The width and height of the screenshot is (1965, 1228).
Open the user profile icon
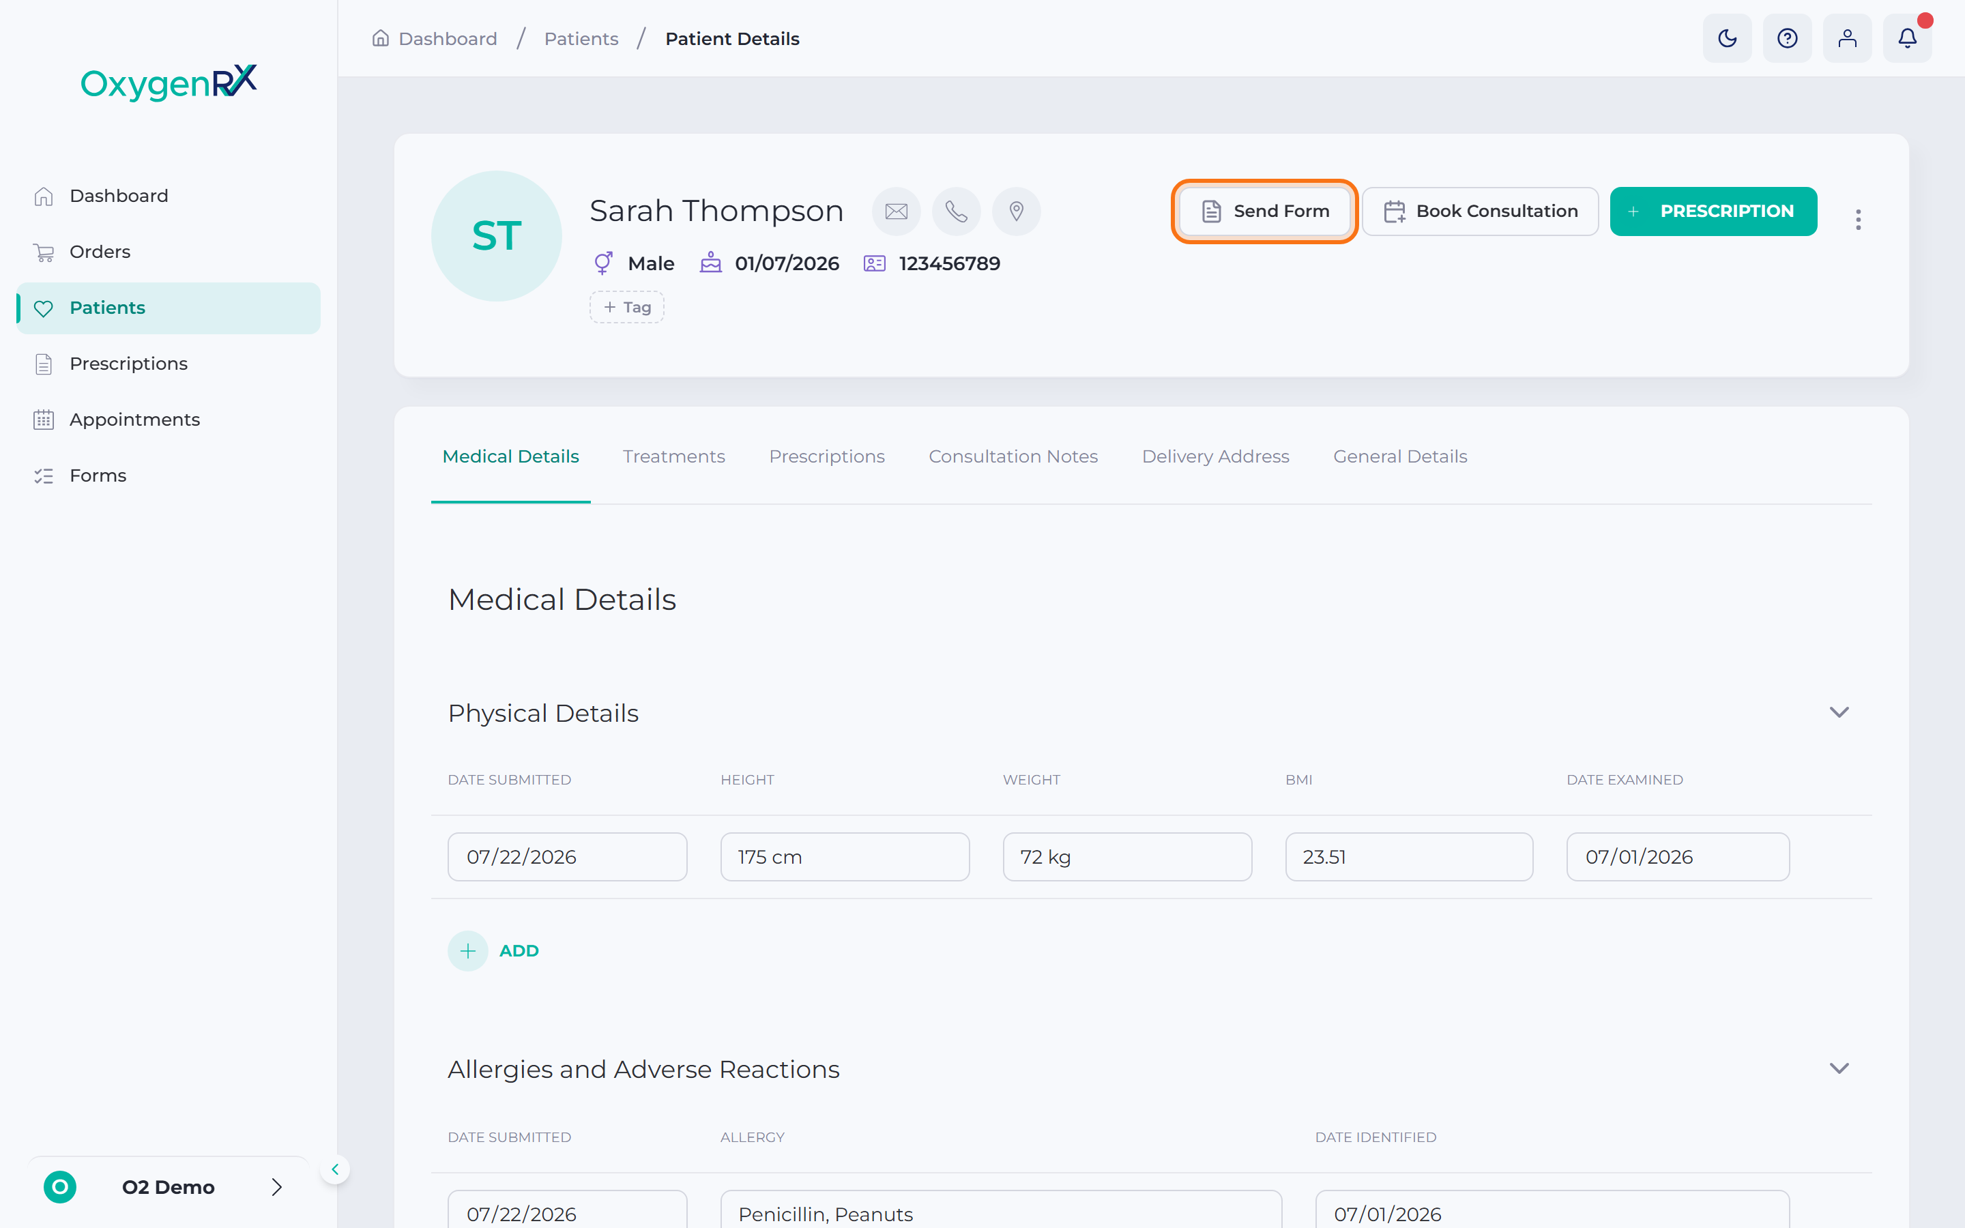coord(1847,38)
